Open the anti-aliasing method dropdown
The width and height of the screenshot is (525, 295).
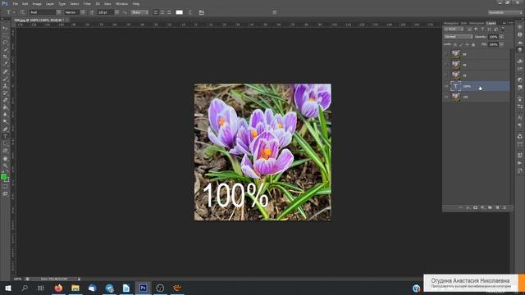[x=139, y=12]
